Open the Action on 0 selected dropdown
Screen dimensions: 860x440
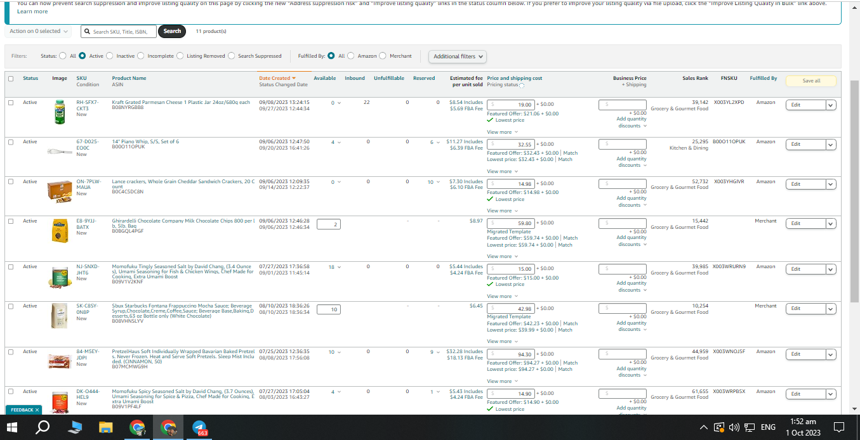(38, 31)
